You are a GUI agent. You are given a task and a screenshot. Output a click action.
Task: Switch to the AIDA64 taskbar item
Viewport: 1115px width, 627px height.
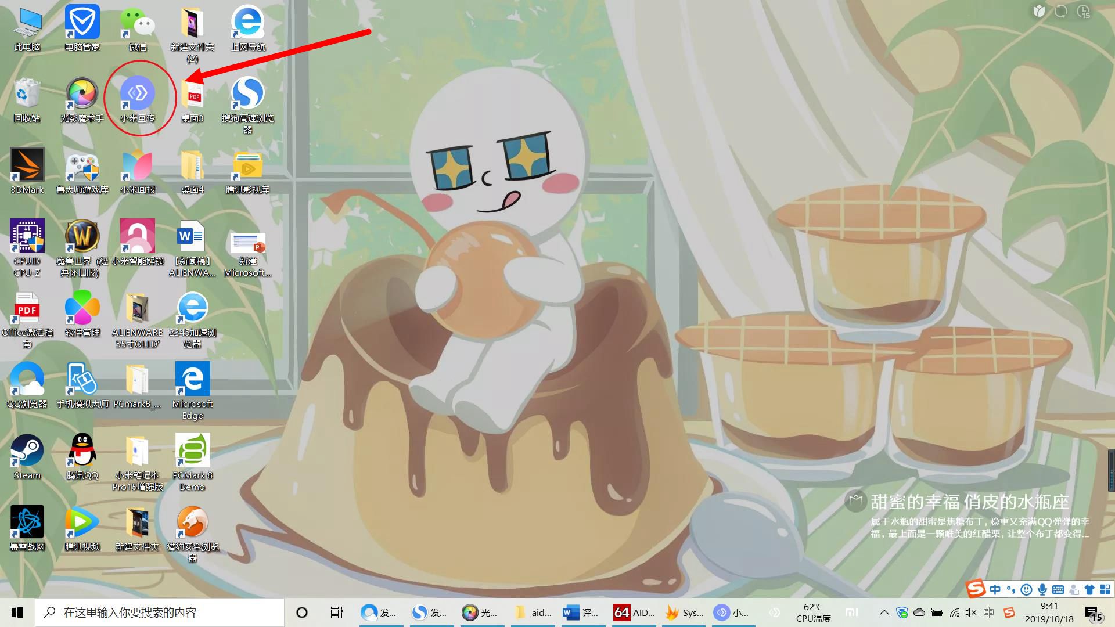pos(635,612)
